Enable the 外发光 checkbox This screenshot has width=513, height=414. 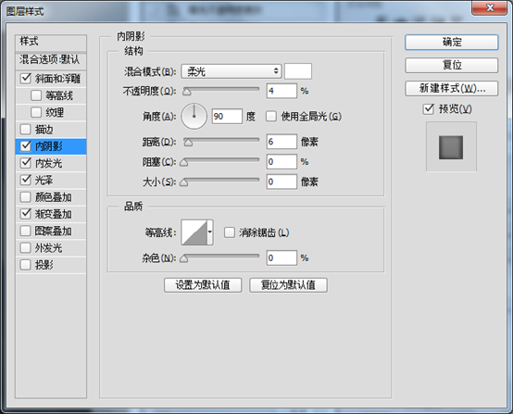pos(26,247)
